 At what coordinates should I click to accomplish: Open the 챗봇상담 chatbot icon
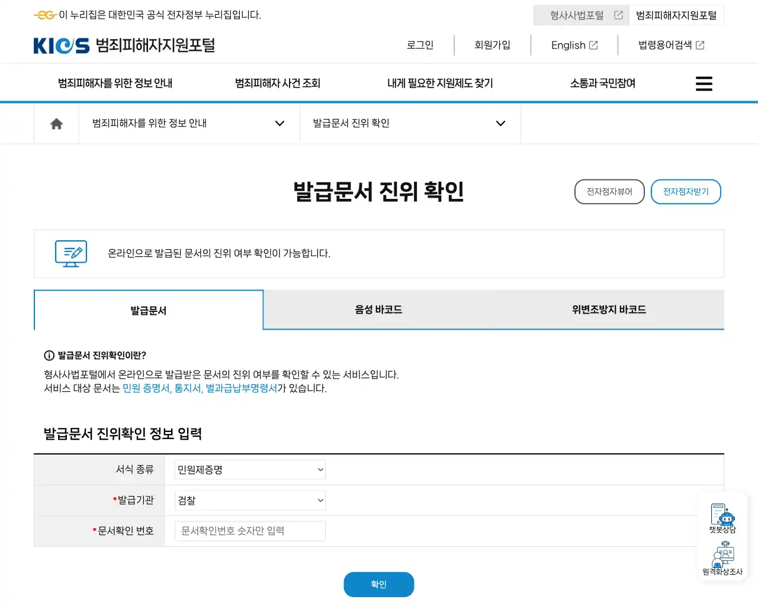click(722, 518)
